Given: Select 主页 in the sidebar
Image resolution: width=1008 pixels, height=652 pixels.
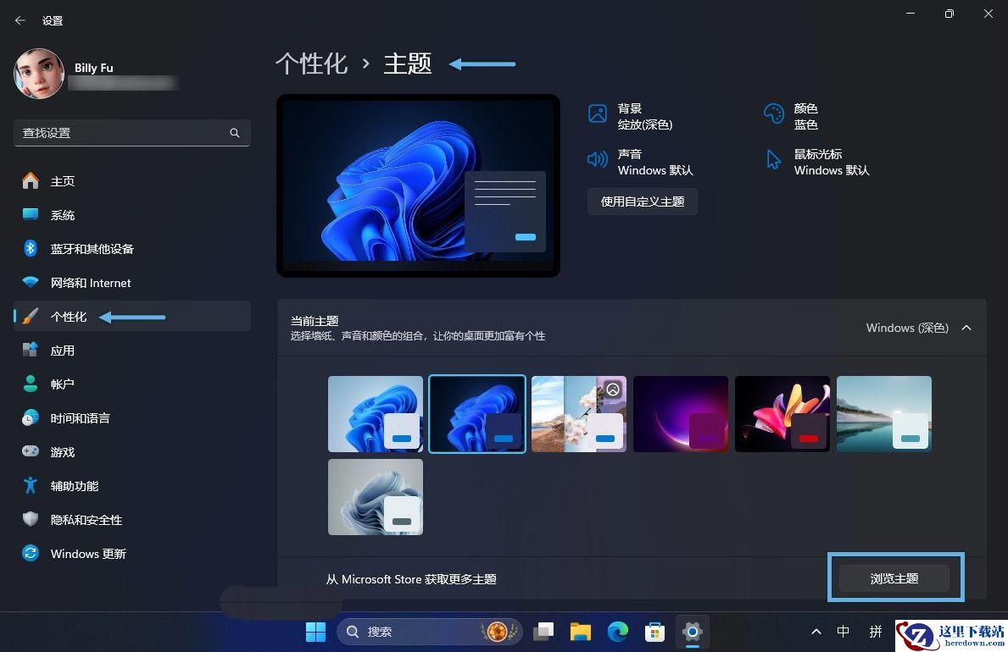Looking at the screenshot, I should coord(131,181).
